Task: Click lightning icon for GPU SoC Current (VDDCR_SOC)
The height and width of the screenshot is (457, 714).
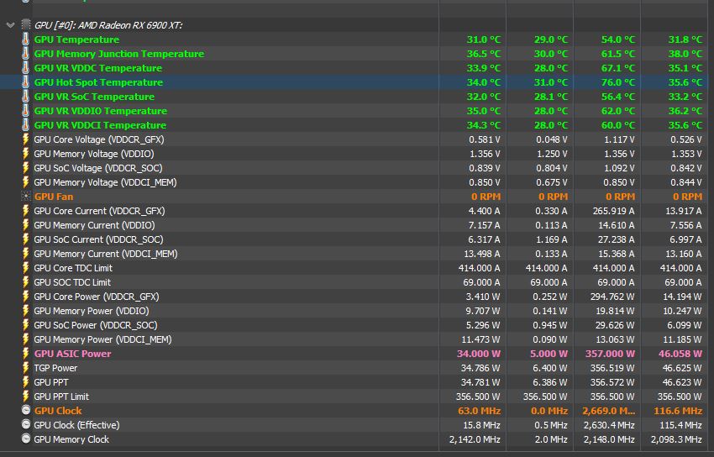Action: [x=26, y=239]
